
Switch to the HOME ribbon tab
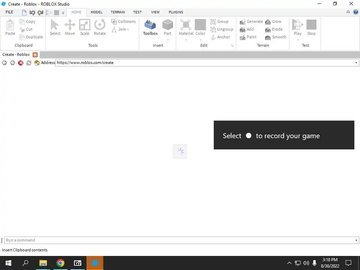(76, 12)
